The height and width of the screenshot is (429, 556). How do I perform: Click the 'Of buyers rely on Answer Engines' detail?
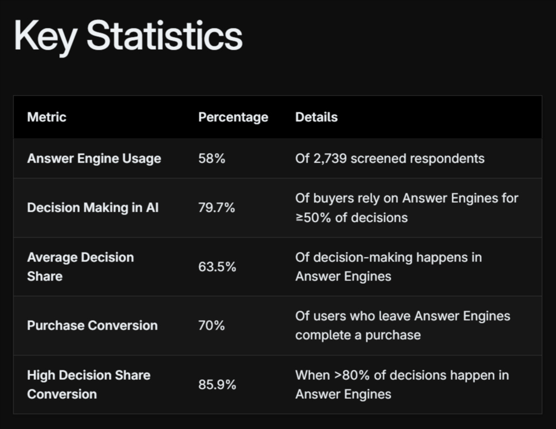click(406, 198)
